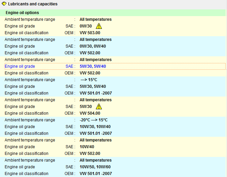Select the 10W/50, 10W/60 grade value

tap(95, 167)
